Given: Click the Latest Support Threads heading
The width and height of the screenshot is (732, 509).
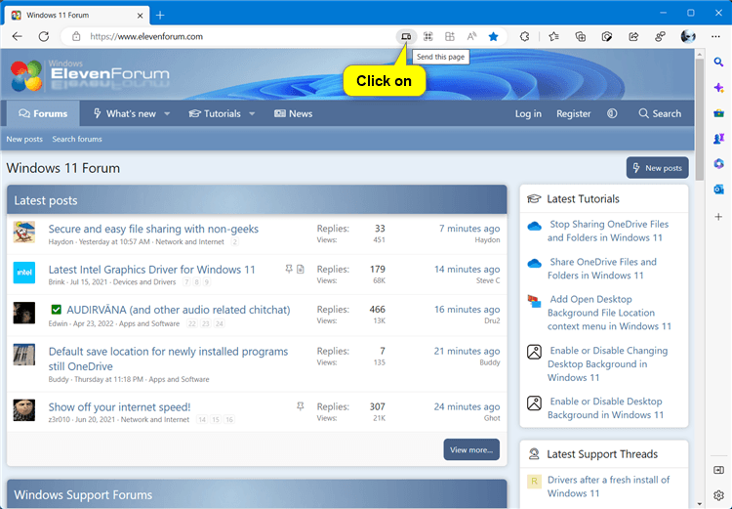Looking at the screenshot, I should point(602,454).
